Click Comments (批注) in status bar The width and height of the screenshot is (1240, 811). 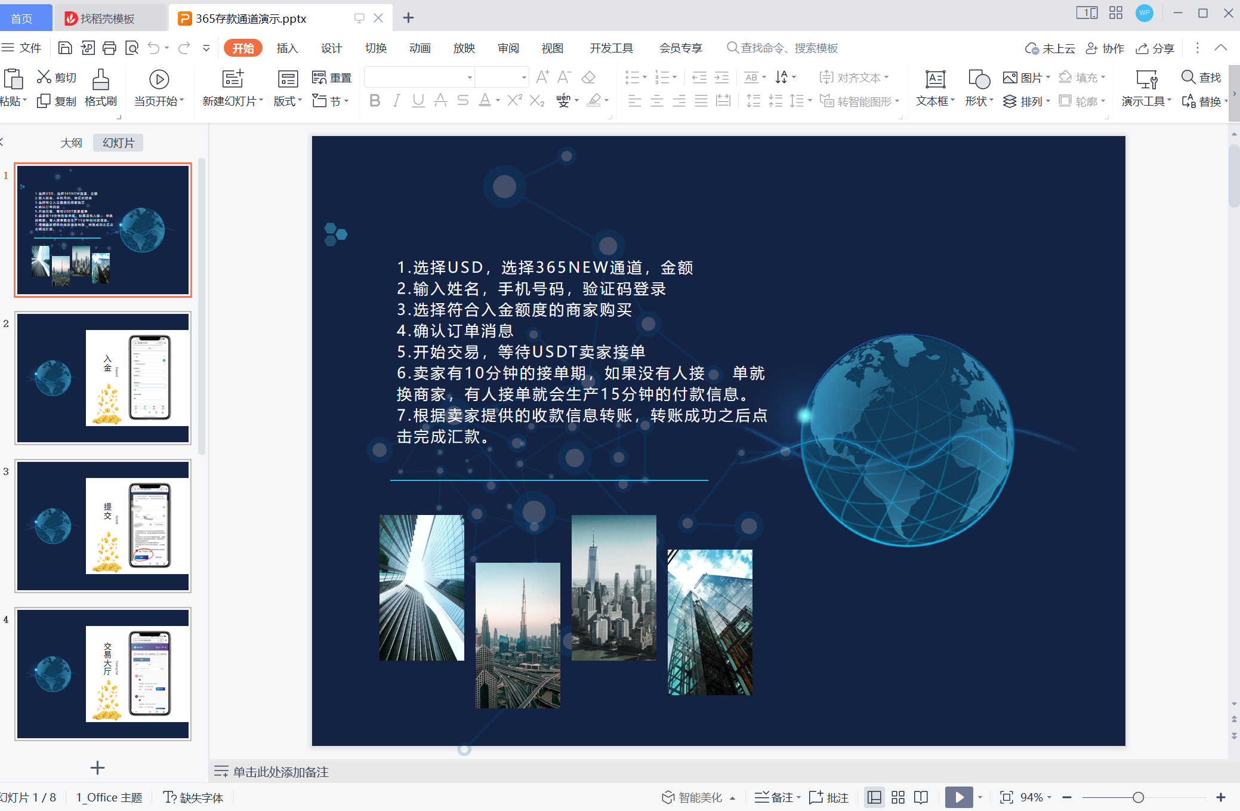click(828, 797)
